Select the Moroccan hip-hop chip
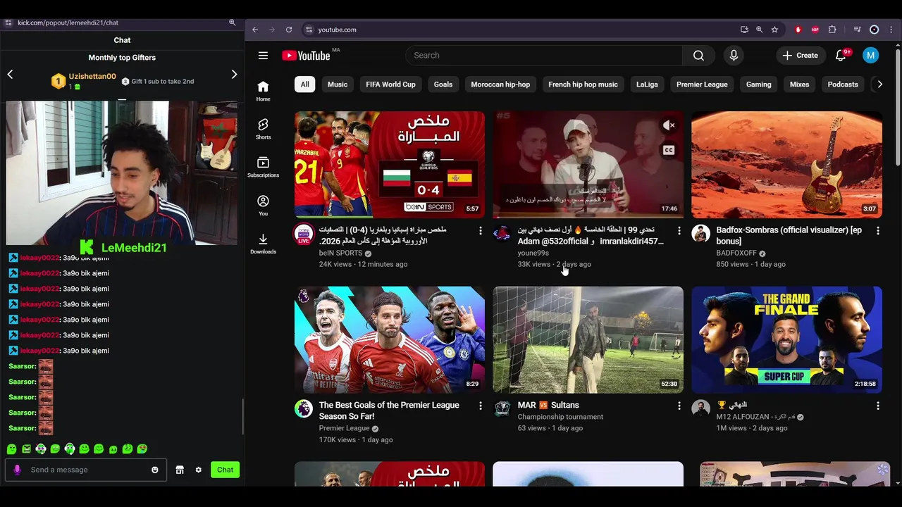This screenshot has width=902, height=507. point(500,84)
